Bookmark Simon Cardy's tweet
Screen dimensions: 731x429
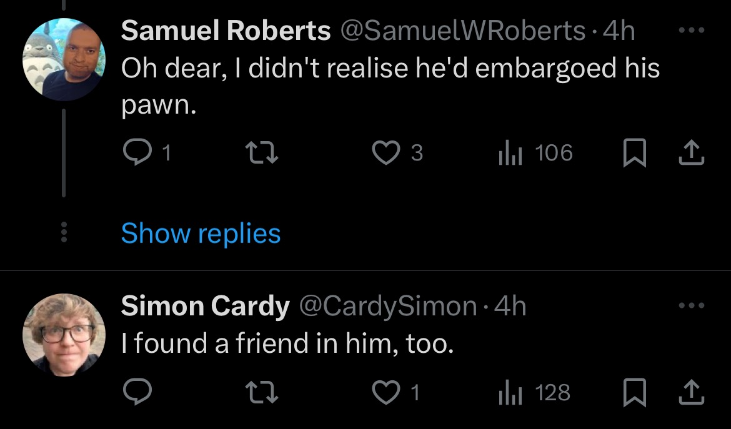pos(635,392)
